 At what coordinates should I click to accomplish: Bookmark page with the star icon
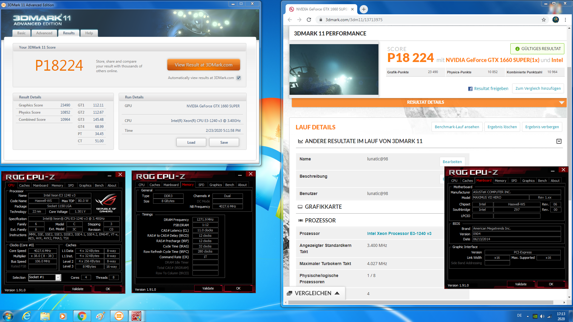click(544, 20)
